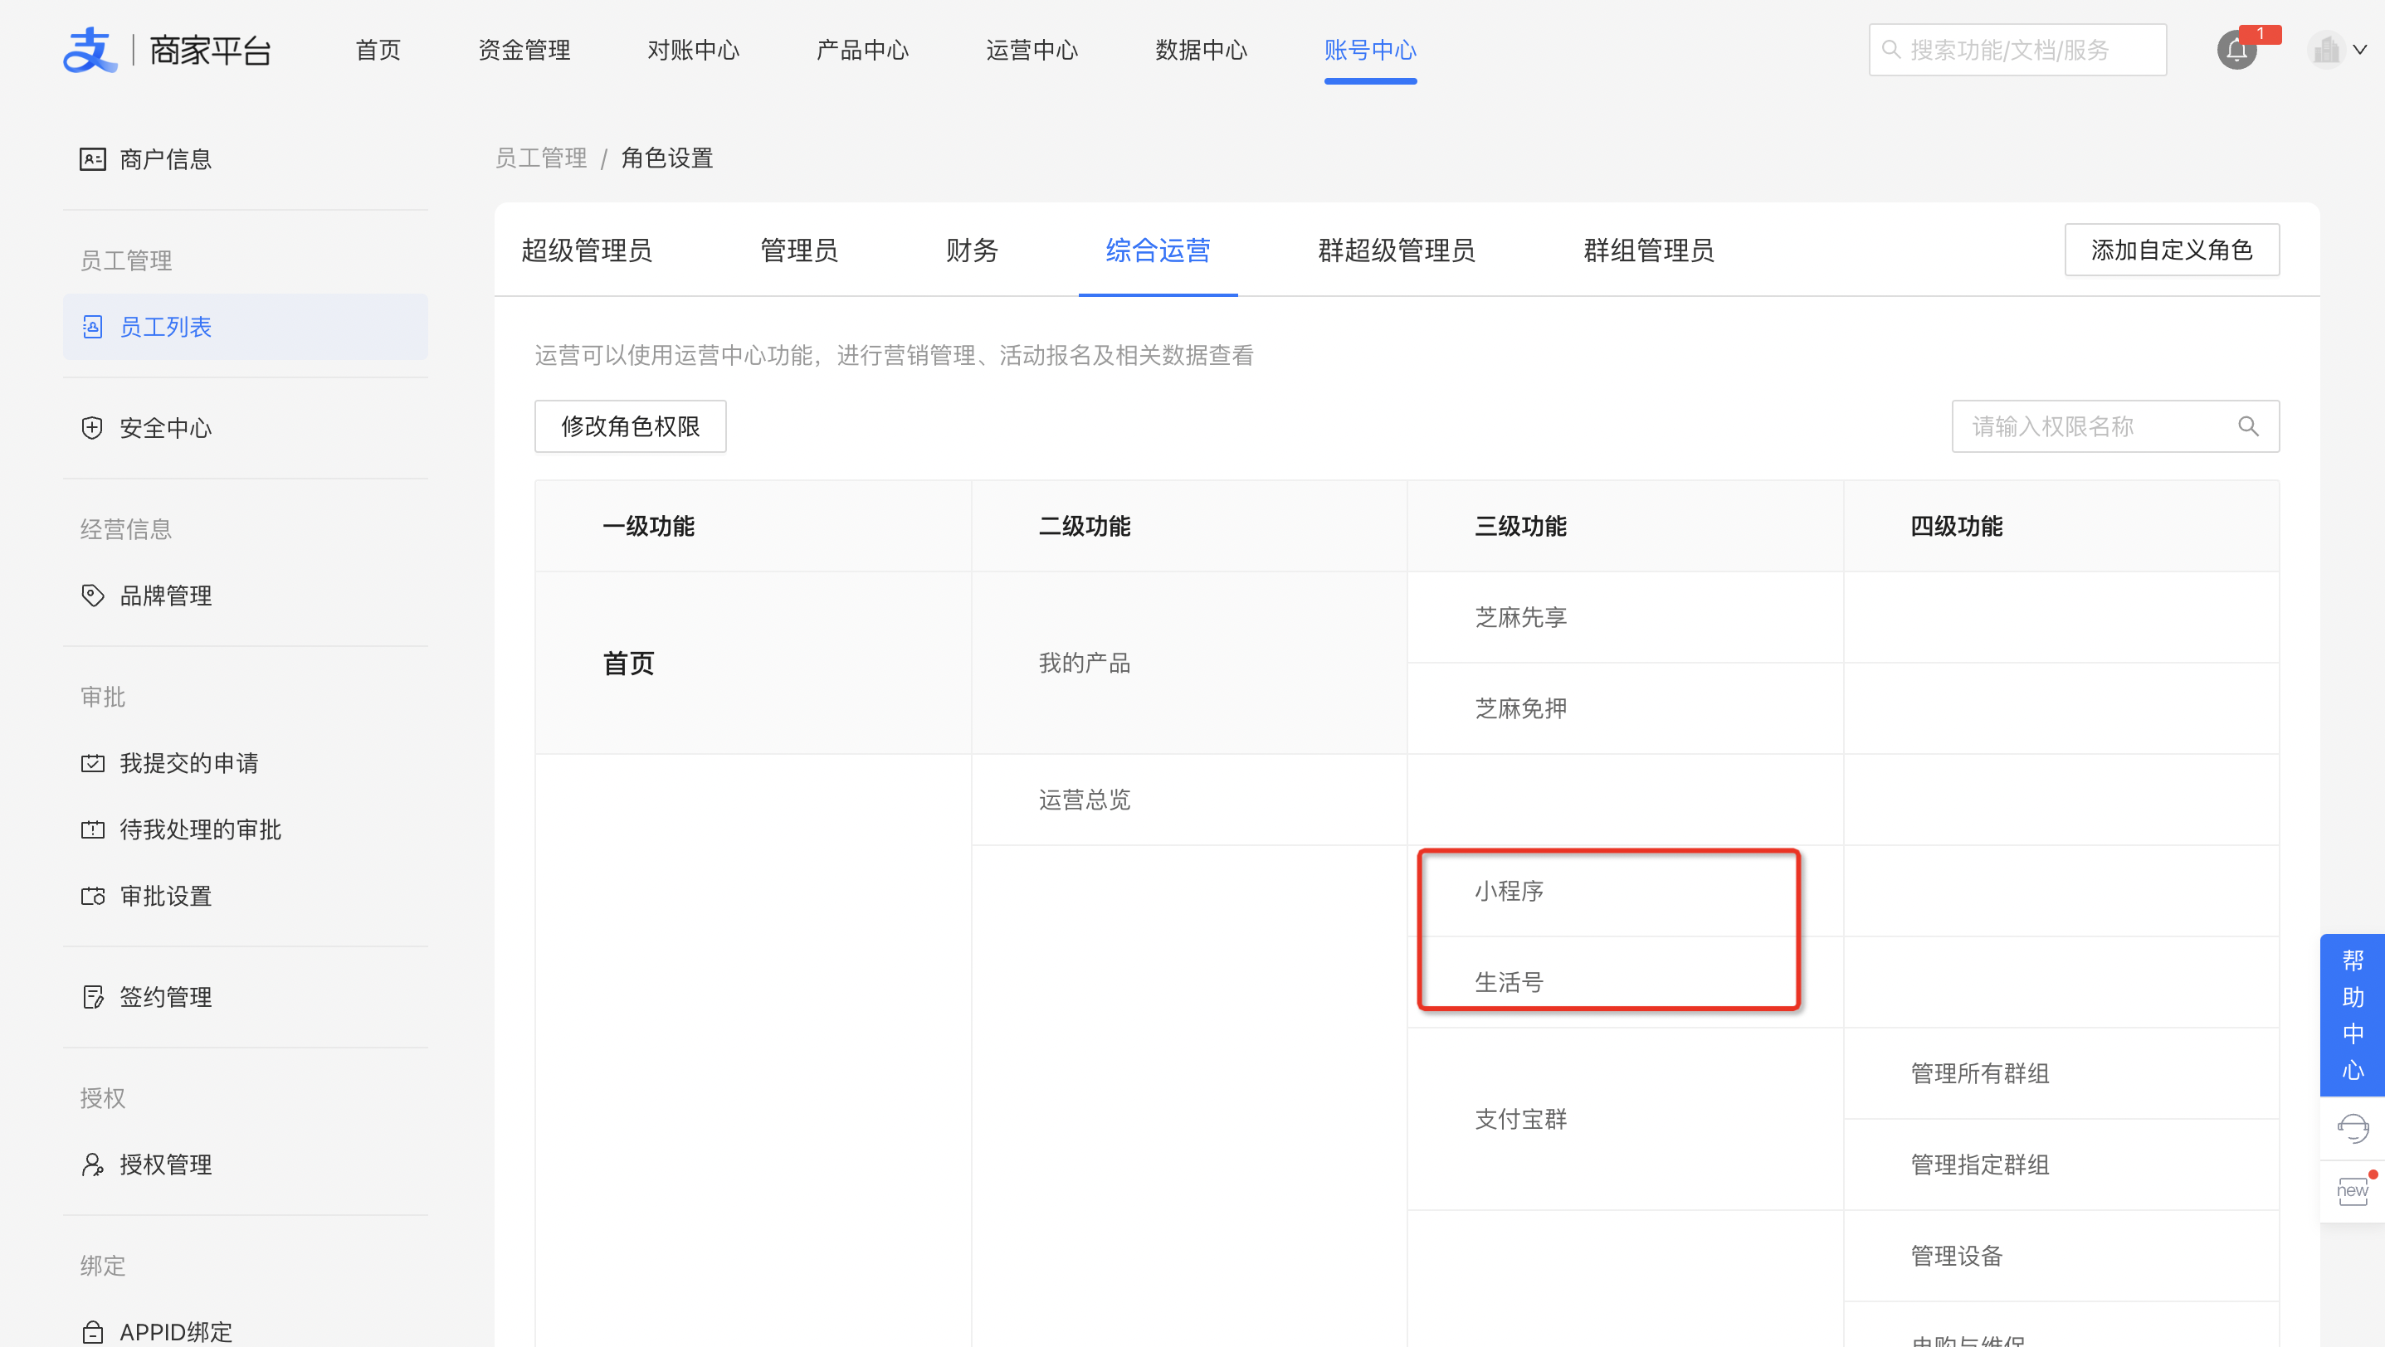2385x1347 pixels.
Task: Click the 授权管理 person icon
Action: (x=93, y=1165)
